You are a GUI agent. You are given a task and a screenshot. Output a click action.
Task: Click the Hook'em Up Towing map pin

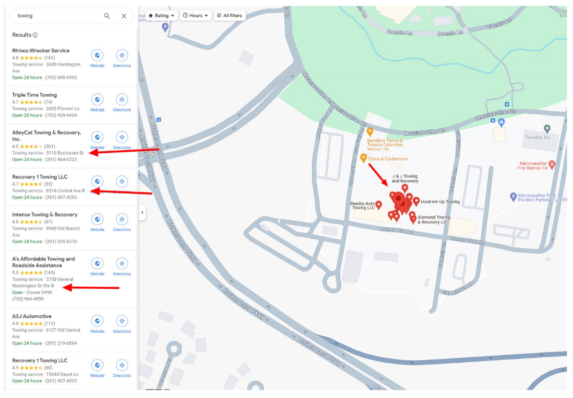pos(416,201)
